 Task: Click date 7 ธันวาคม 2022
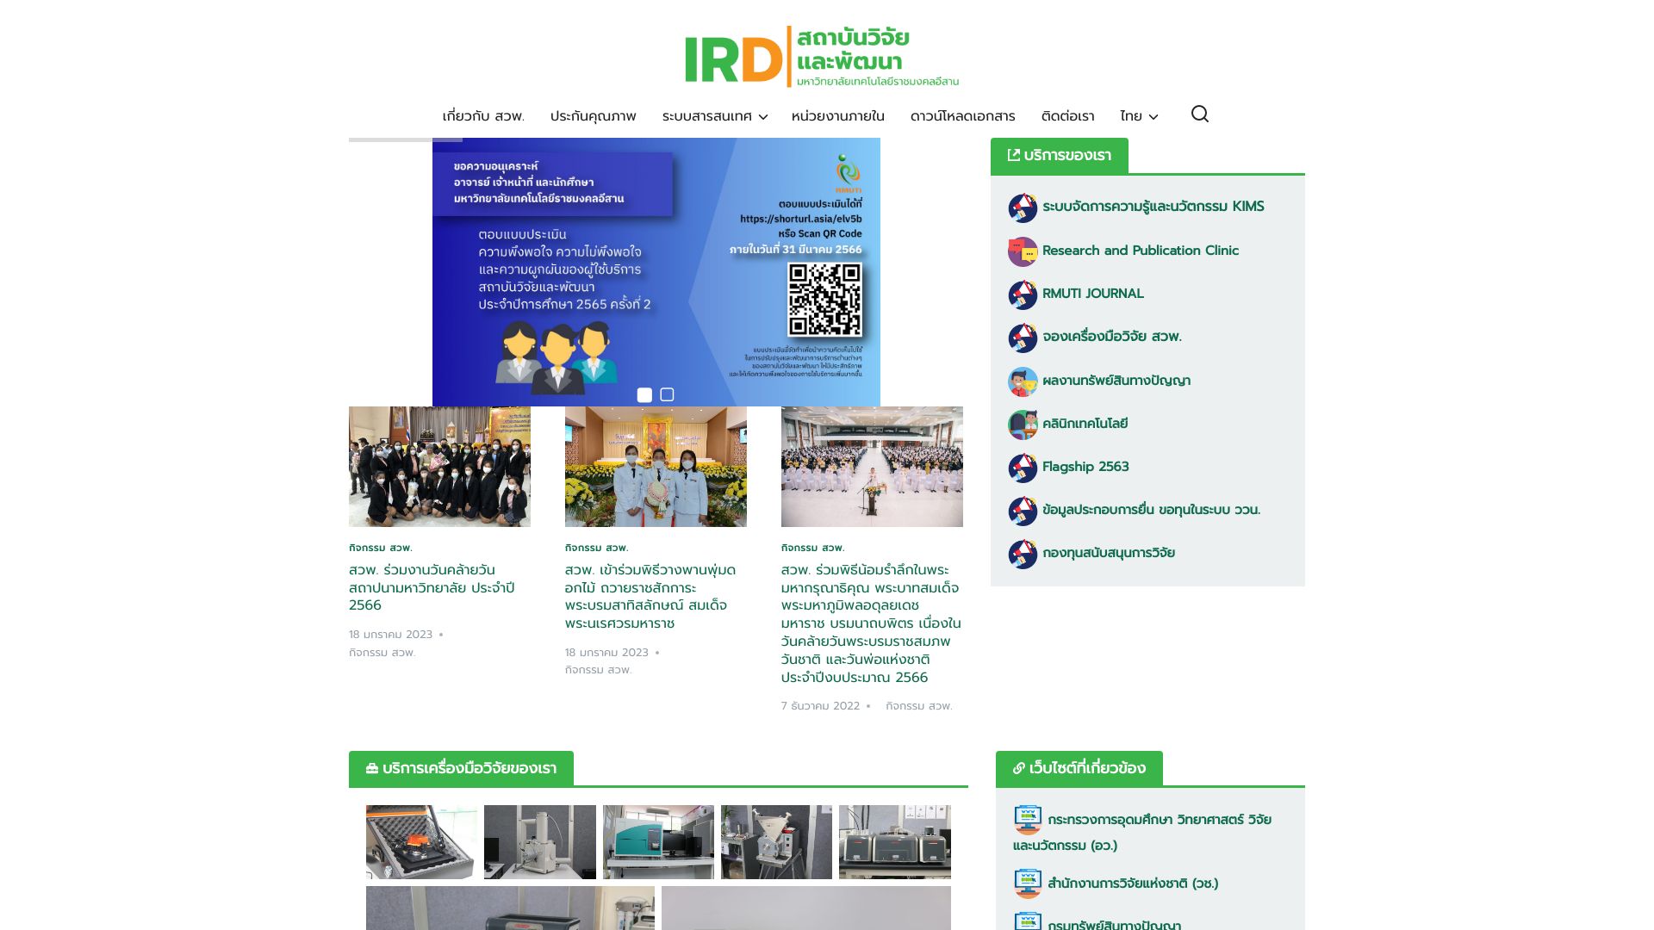(x=820, y=706)
